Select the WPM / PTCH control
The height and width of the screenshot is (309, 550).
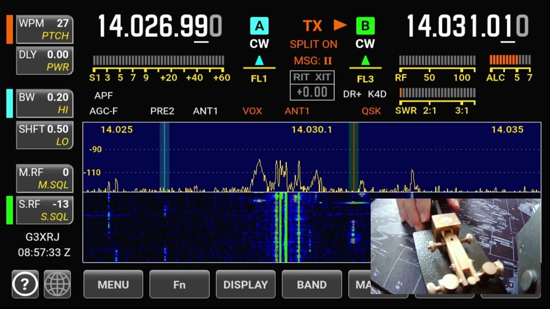pyautogui.click(x=45, y=29)
